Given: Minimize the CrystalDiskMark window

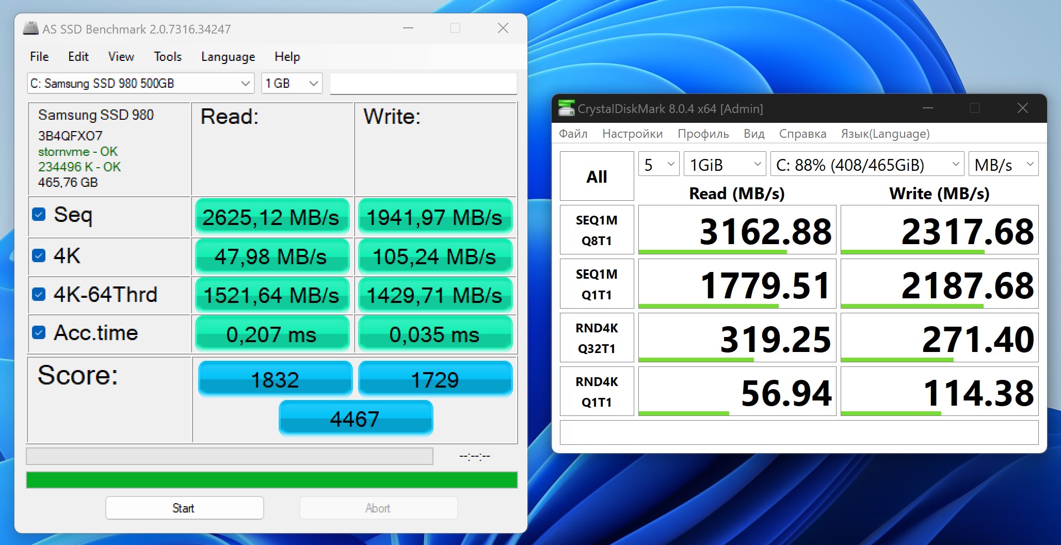Looking at the screenshot, I should click(928, 108).
